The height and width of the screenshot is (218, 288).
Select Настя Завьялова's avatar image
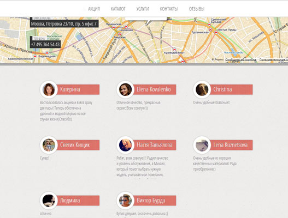(x=125, y=145)
